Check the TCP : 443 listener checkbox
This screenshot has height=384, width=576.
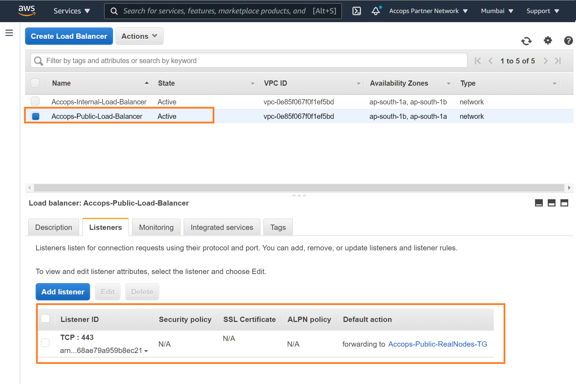(x=45, y=342)
